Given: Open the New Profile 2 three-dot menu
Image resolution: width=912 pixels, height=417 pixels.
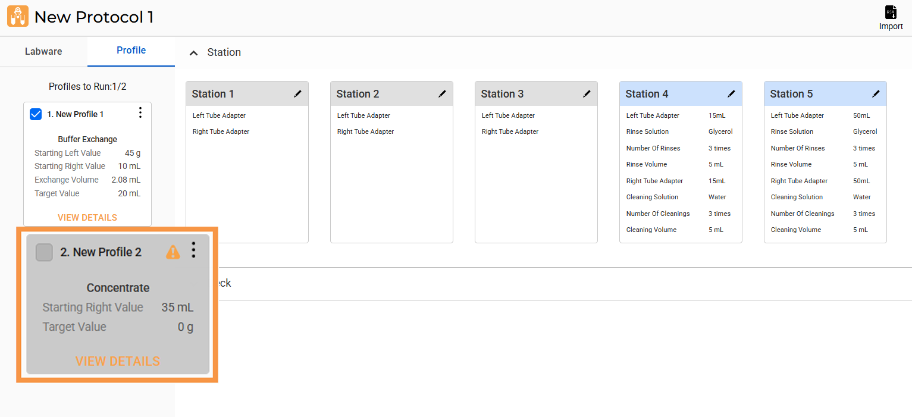Looking at the screenshot, I should tap(193, 250).
